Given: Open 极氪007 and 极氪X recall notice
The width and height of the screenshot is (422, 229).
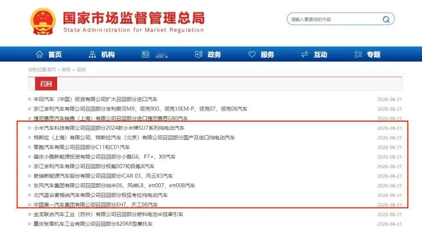Looking at the screenshot, I should pyautogui.click(x=94, y=166).
